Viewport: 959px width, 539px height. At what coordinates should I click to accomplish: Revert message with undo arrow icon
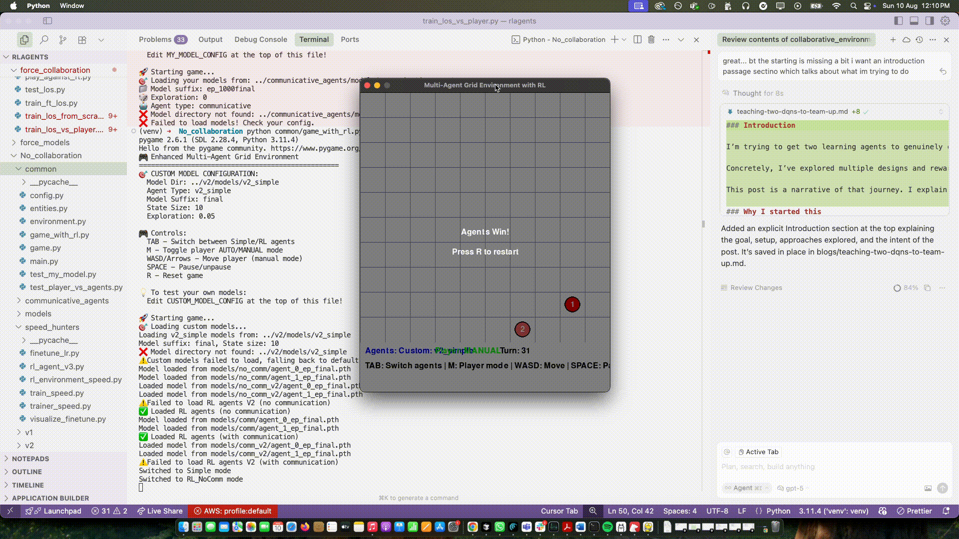943,71
